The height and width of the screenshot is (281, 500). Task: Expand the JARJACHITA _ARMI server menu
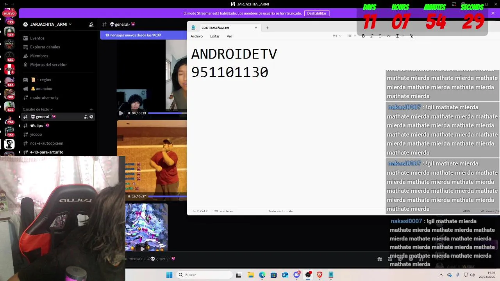(51, 24)
